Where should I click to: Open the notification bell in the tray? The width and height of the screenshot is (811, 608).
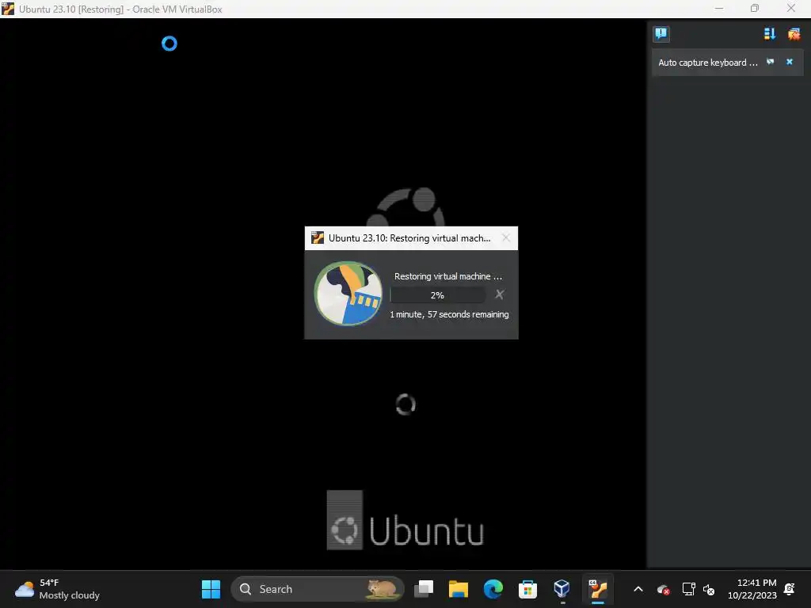point(790,589)
